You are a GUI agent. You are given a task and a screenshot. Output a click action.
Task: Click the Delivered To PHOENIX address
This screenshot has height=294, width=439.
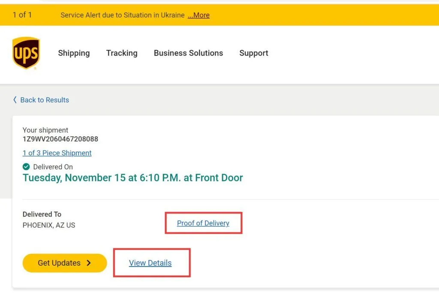pos(48,225)
